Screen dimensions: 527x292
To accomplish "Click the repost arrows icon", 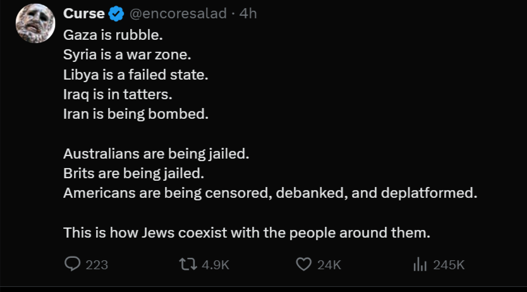I will [x=188, y=264].
